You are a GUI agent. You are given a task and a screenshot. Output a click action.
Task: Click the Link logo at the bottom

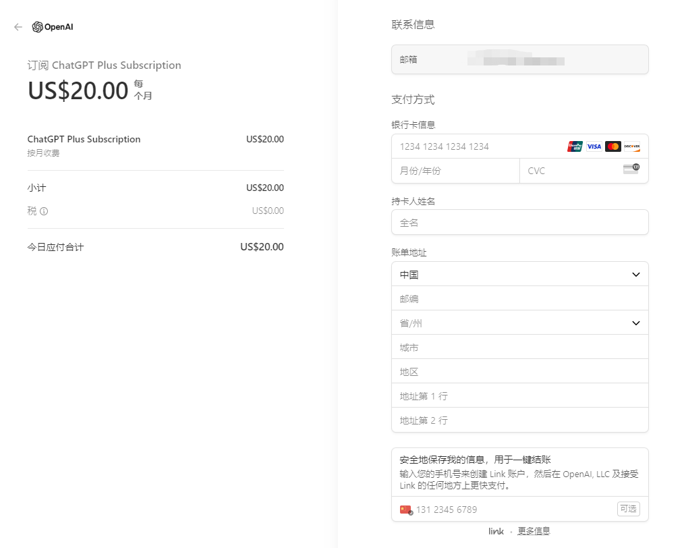pos(496,531)
